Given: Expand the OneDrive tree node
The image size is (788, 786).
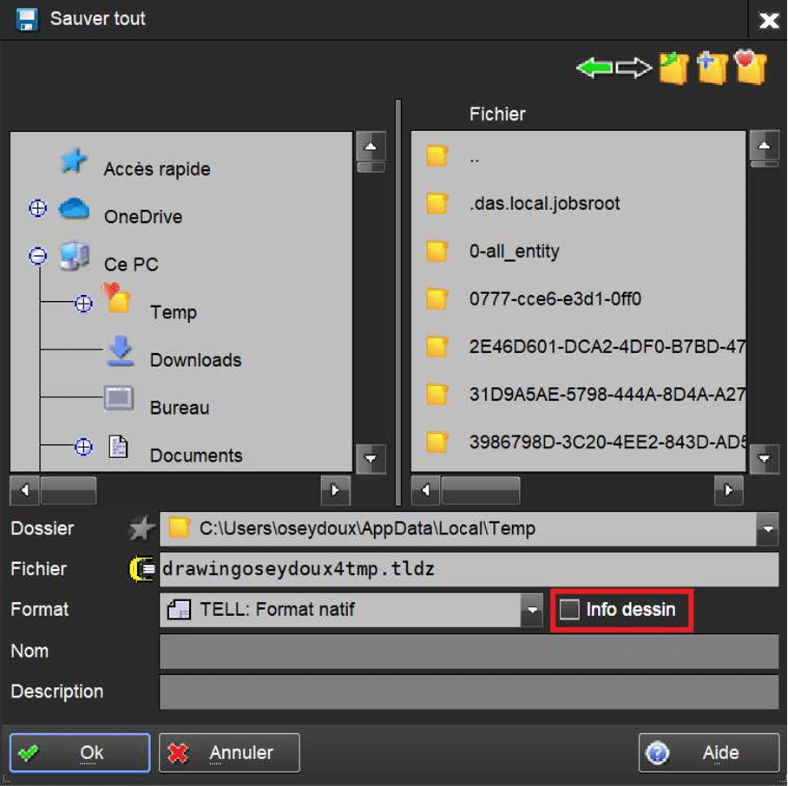Looking at the screenshot, I should pos(37,208).
